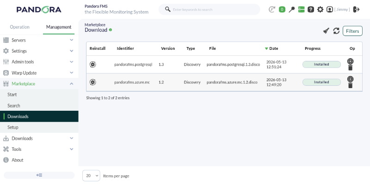The width and height of the screenshot is (370, 185).
Task: Delete the pandorafms.postgresql download
Action: [350, 68]
